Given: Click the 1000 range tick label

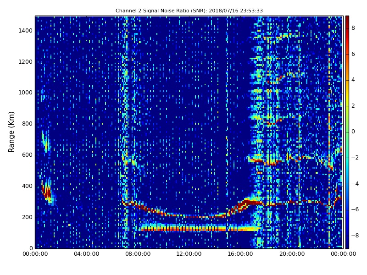Looking at the screenshot, I should (x=26, y=93).
